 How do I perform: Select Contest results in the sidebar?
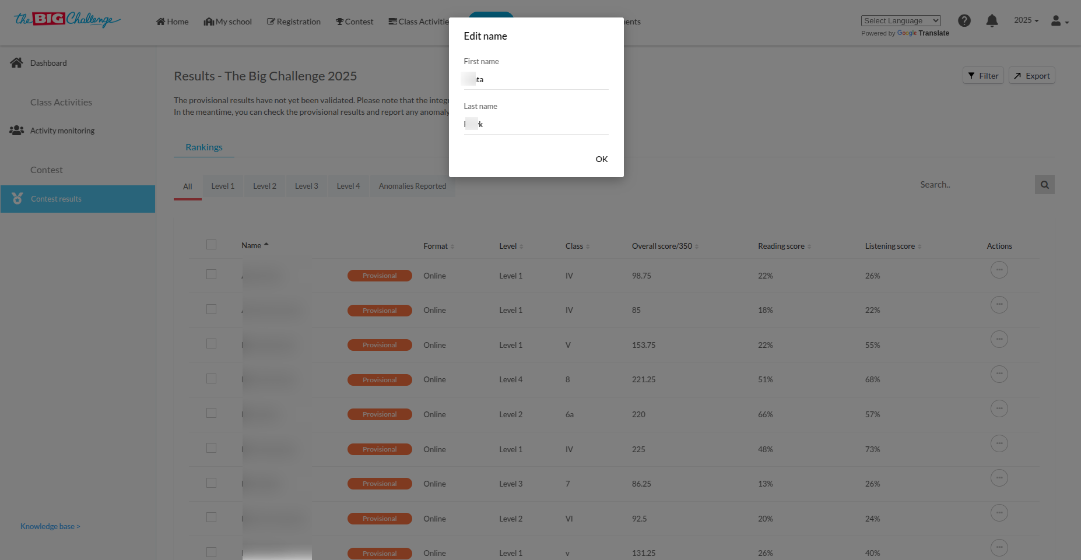pyautogui.click(x=78, y=199)
